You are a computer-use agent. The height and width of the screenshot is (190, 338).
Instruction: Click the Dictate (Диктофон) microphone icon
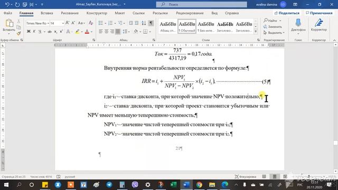click(x=298, y=23)
